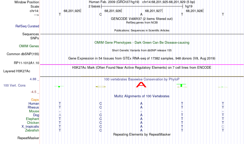Select the Elephant alignment row label
This screenshot has height=144, width=244.
click(x=33, y=119)
